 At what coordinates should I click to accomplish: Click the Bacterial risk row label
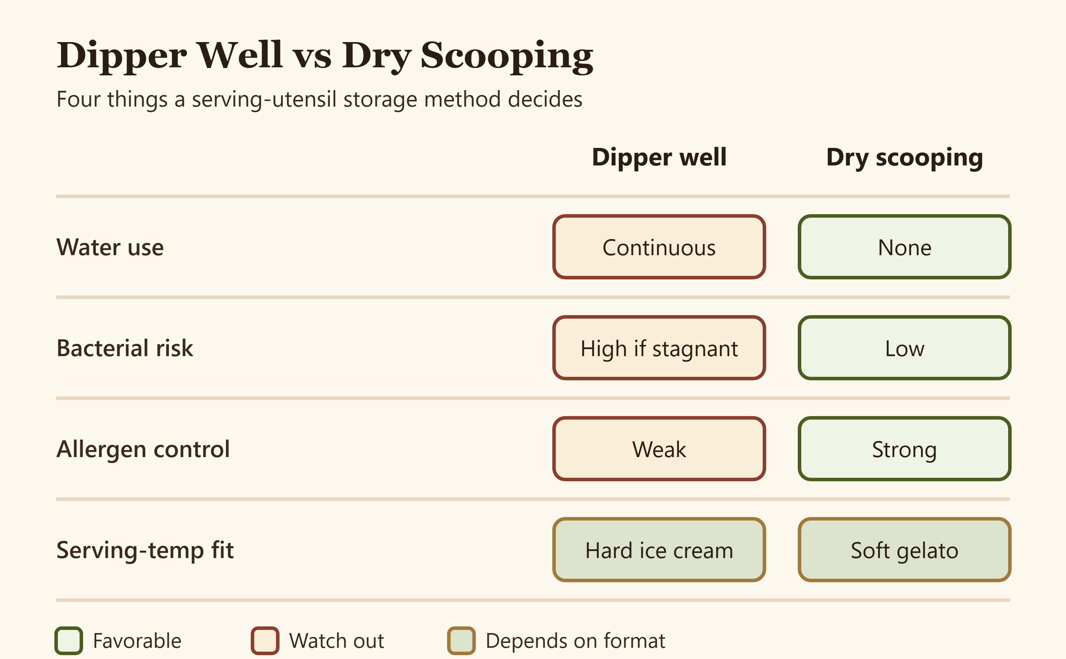(x=125, y=348)
